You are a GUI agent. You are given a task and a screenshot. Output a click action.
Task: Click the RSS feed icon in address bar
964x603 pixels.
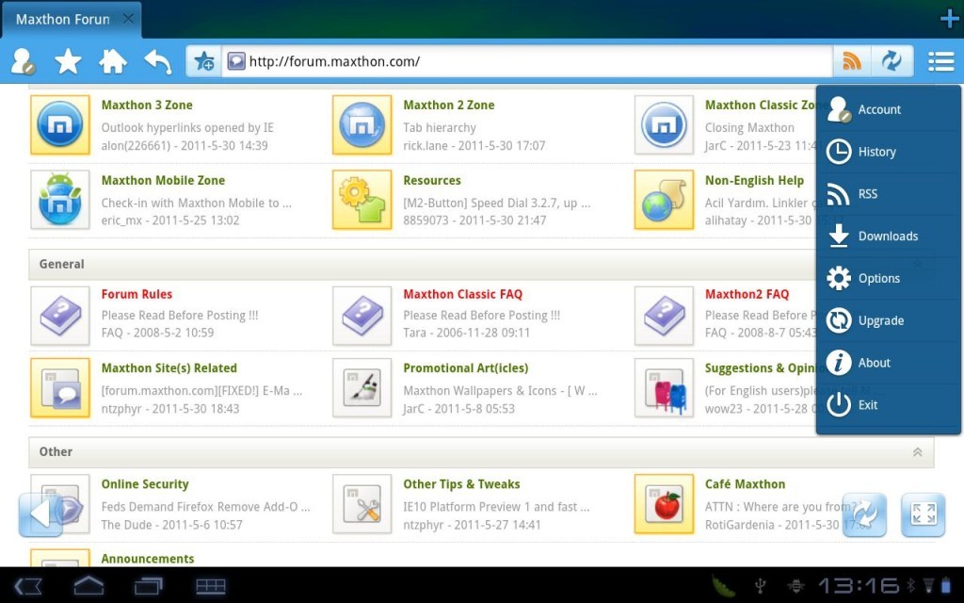click(851, 61)
